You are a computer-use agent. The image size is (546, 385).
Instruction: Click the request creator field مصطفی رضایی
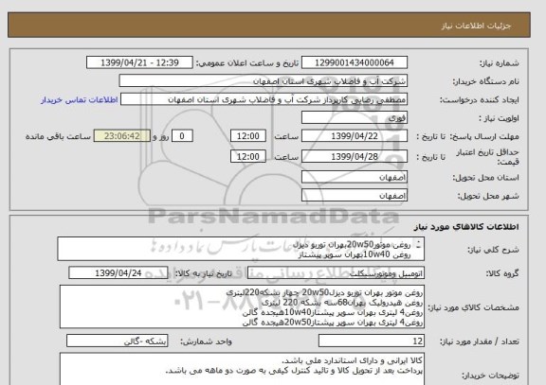[264, 99]
